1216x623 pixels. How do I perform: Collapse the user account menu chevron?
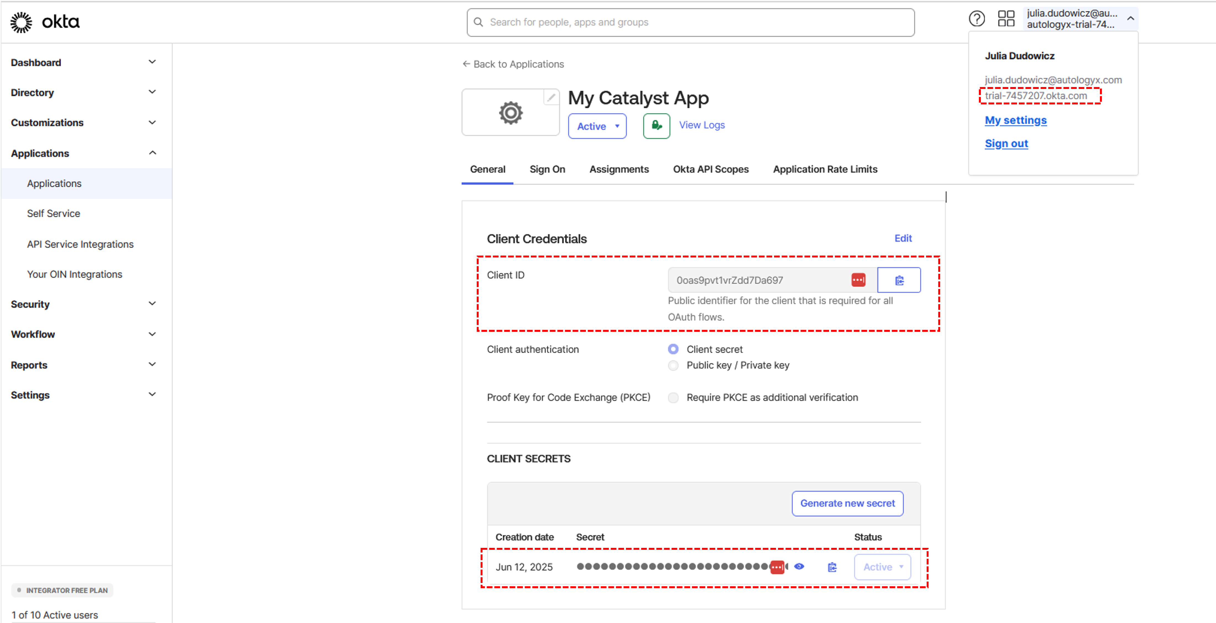tap(1130, 19)
